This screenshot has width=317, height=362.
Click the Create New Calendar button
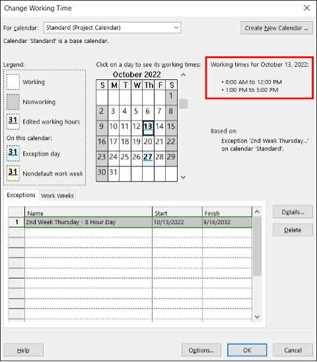coord(277,28)
